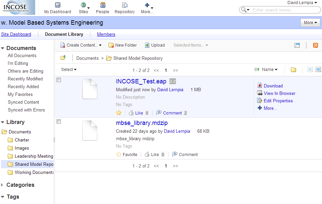Select the Document Library tab

64,34
